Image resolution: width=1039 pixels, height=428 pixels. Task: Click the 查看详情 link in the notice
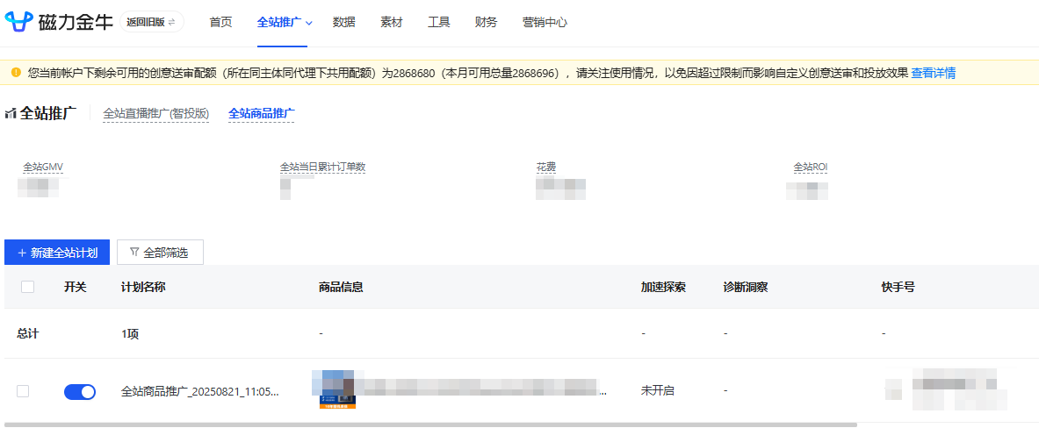pyautogui.click(x=933, y=73)
